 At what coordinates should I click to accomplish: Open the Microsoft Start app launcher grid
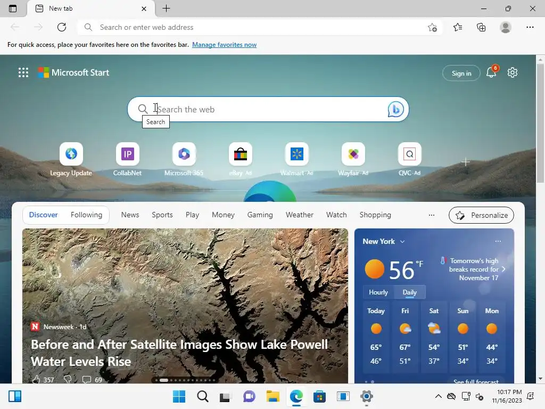tap(23, 72)
